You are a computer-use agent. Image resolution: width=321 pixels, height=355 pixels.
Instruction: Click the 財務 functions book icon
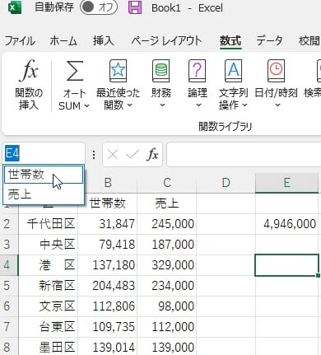click(161, 71)
